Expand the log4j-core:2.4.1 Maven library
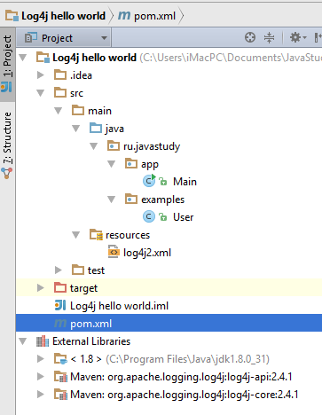 coord(41,395)
